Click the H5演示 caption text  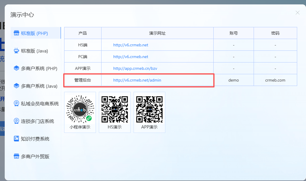tap(115, 127)
